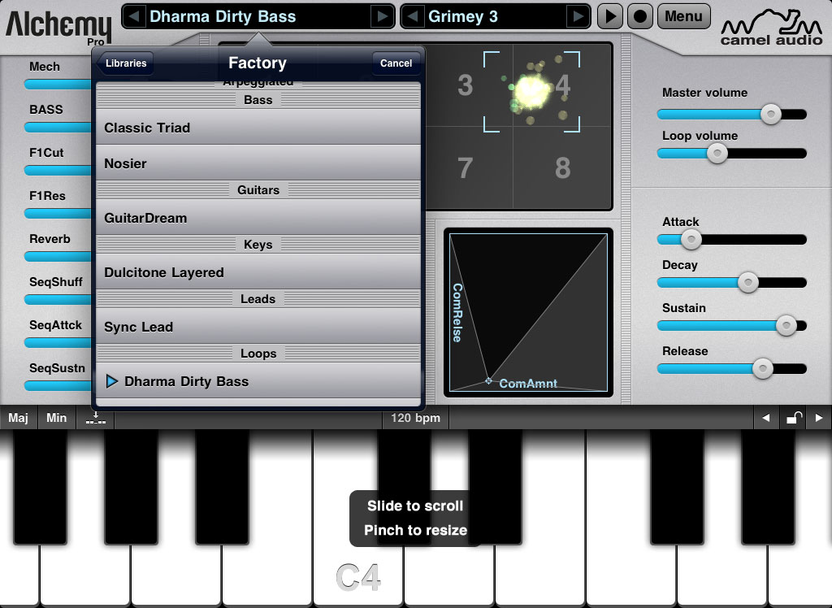Click the Guitars category header
Image resolution: width=832 pixels, height=608 pixels.
258,190
